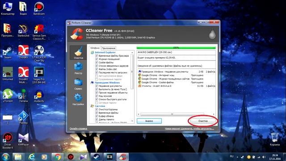Select Google Chrome - Cookie-файлы result row
286x161 pixels.
pos(177,82)
